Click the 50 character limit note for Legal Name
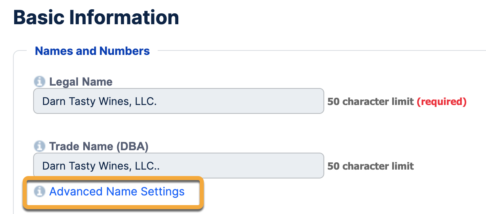Viewport: 486px width, 214px height. click(370, 101)
